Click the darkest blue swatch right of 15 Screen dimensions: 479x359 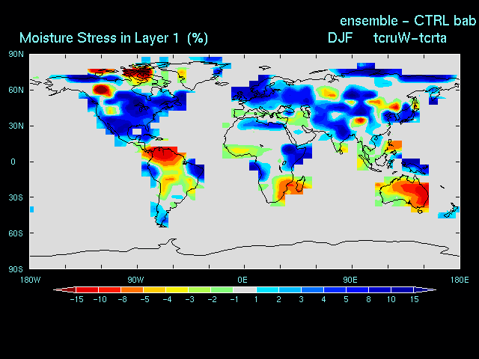(423, 289)
